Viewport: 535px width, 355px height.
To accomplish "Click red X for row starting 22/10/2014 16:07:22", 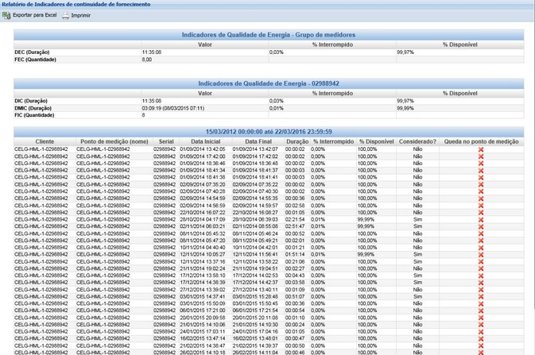I will pyautogui.click(x=480, y=212).
